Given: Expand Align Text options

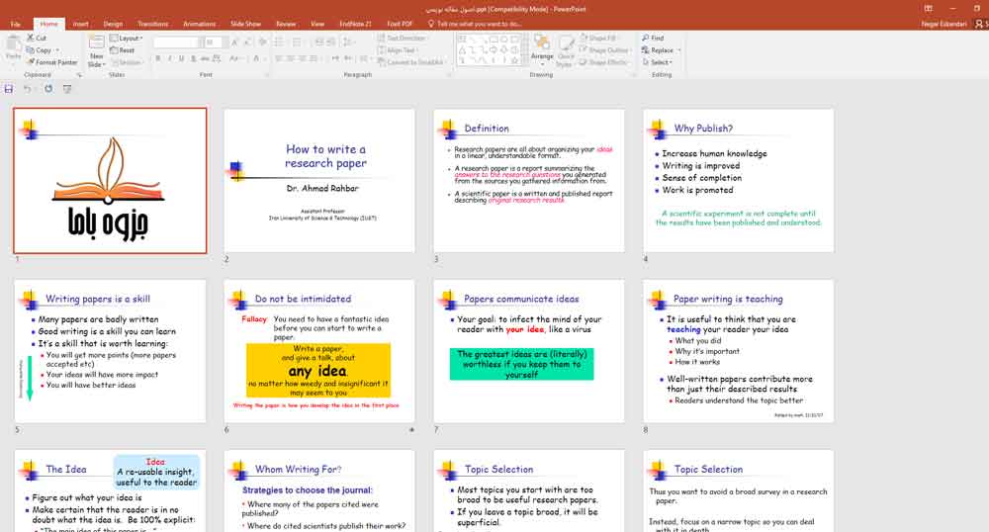Looking at the screenshot, I should point(399,49).
